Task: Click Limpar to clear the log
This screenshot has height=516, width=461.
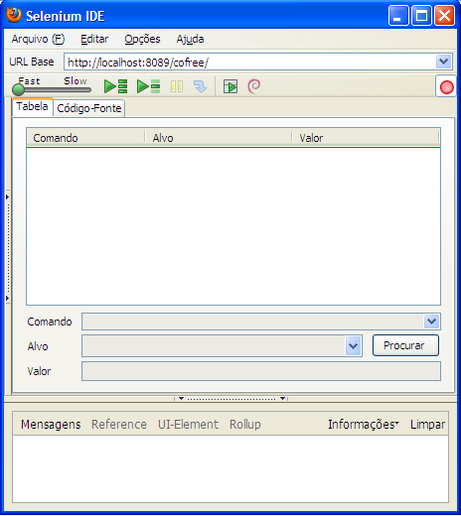Action: [x=427, y=424]
